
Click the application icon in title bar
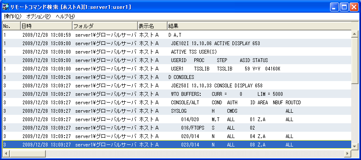point(6,7)
